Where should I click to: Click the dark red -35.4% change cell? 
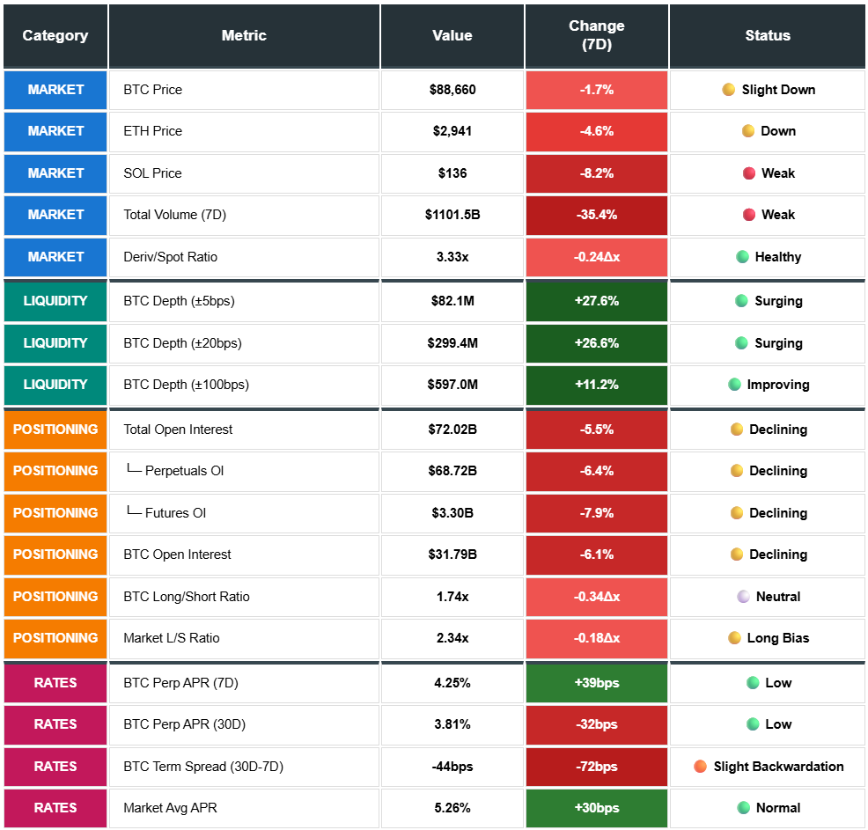pyautogui.click(x=596, y=215)
